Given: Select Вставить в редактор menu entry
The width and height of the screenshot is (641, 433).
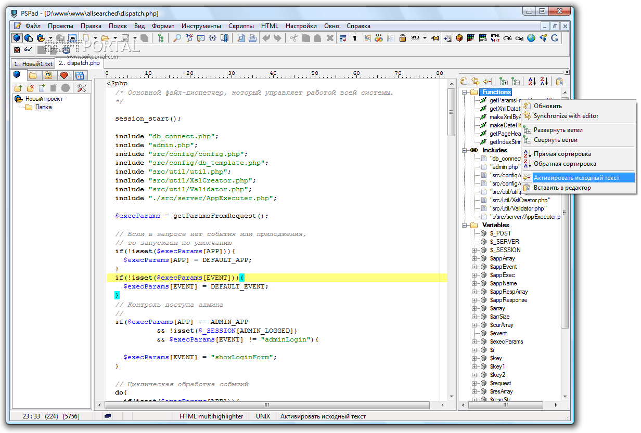Looking at the screenshot, I should pos(562,188).
